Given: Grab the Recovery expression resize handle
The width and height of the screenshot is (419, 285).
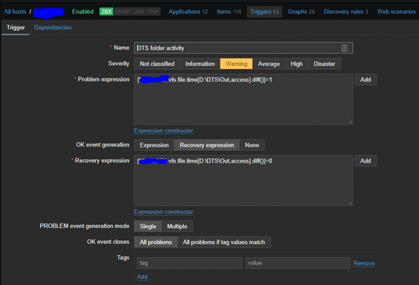Looking at the screenshot, I should click(x=350, y=203).
